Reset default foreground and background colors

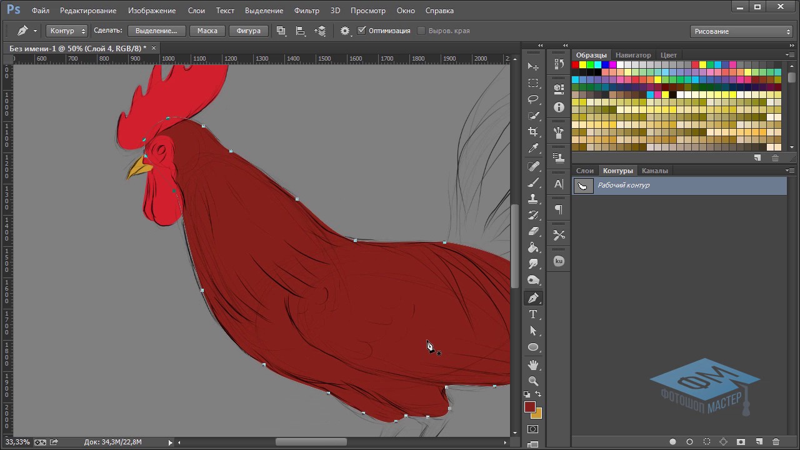click(527, 394)
